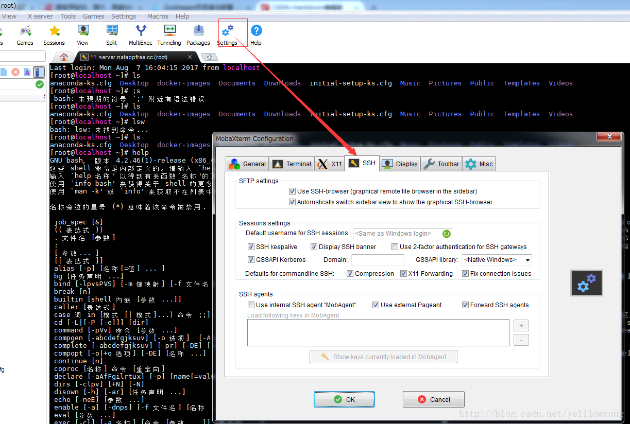Open a new tab with plus button
The width and height of the screenshot is (630, 424).
click(x=210, y=57)
